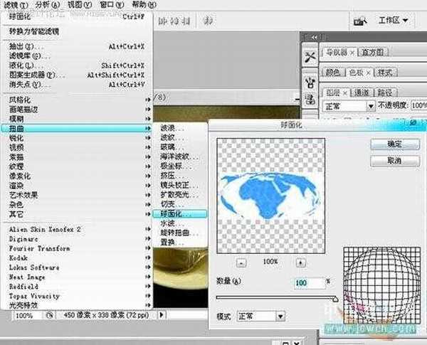This screenshot has width=427, height=345.
Task: Close the 导航器 panel tab with its x
Action: [351, 52]
